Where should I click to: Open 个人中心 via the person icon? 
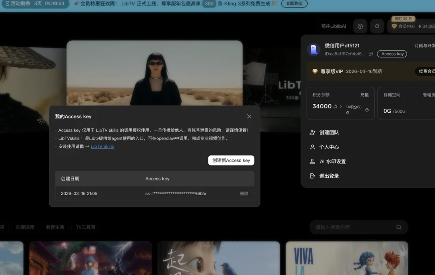(x=313, y=147)
